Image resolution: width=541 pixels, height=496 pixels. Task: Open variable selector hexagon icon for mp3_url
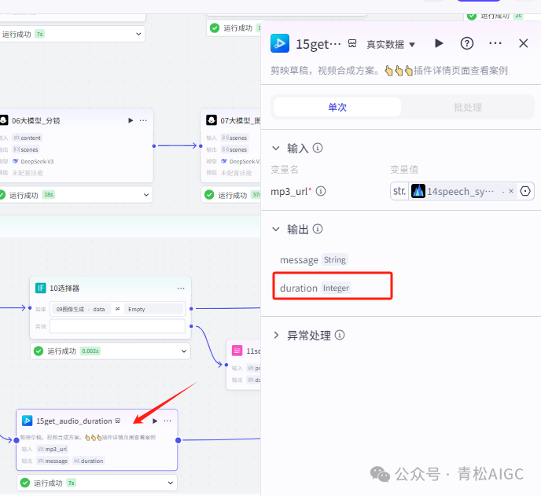[x=525, y=191]
